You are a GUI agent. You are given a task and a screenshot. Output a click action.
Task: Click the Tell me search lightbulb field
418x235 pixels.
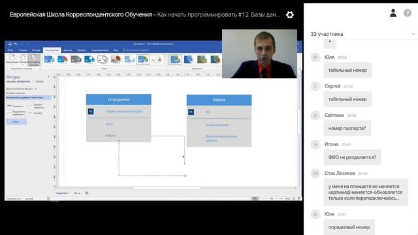136,50
